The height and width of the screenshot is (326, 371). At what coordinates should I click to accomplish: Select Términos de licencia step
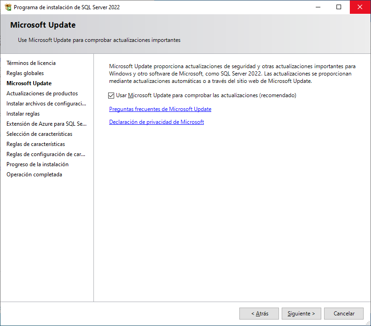coord(31,63)
